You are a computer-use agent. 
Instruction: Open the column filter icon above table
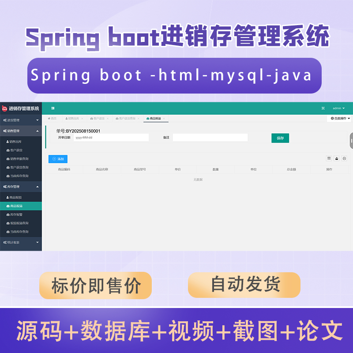[x=329, y=158]
